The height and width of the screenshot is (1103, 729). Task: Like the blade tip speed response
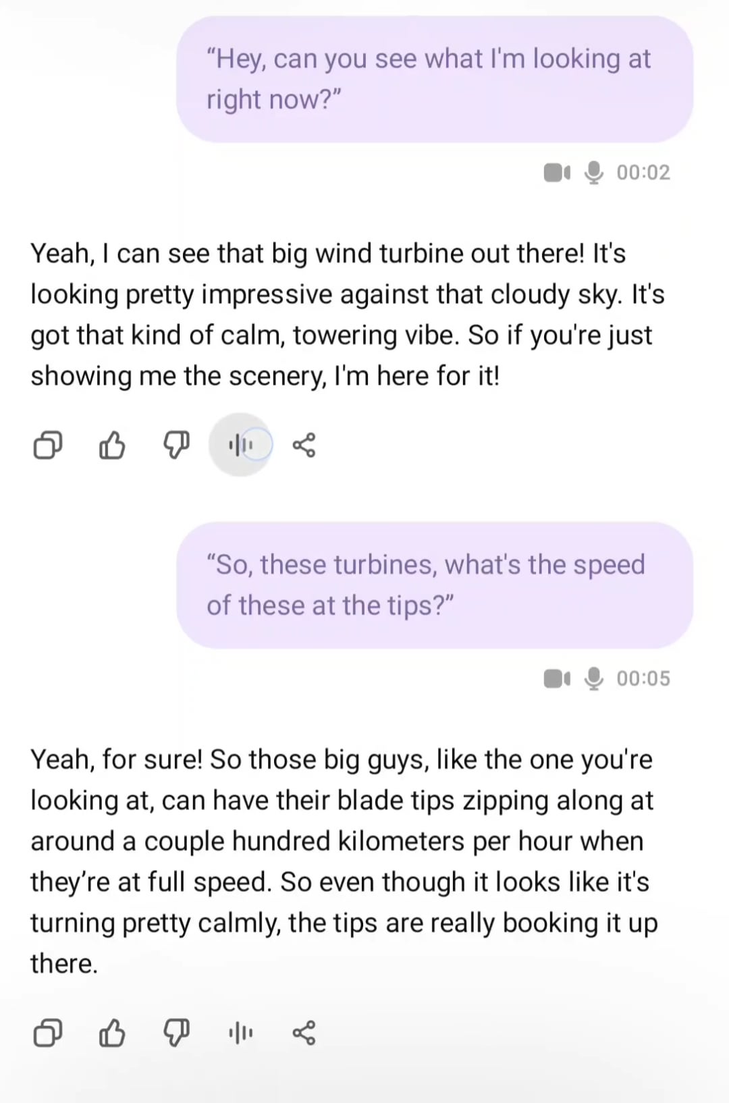[x=112, y=1033]
